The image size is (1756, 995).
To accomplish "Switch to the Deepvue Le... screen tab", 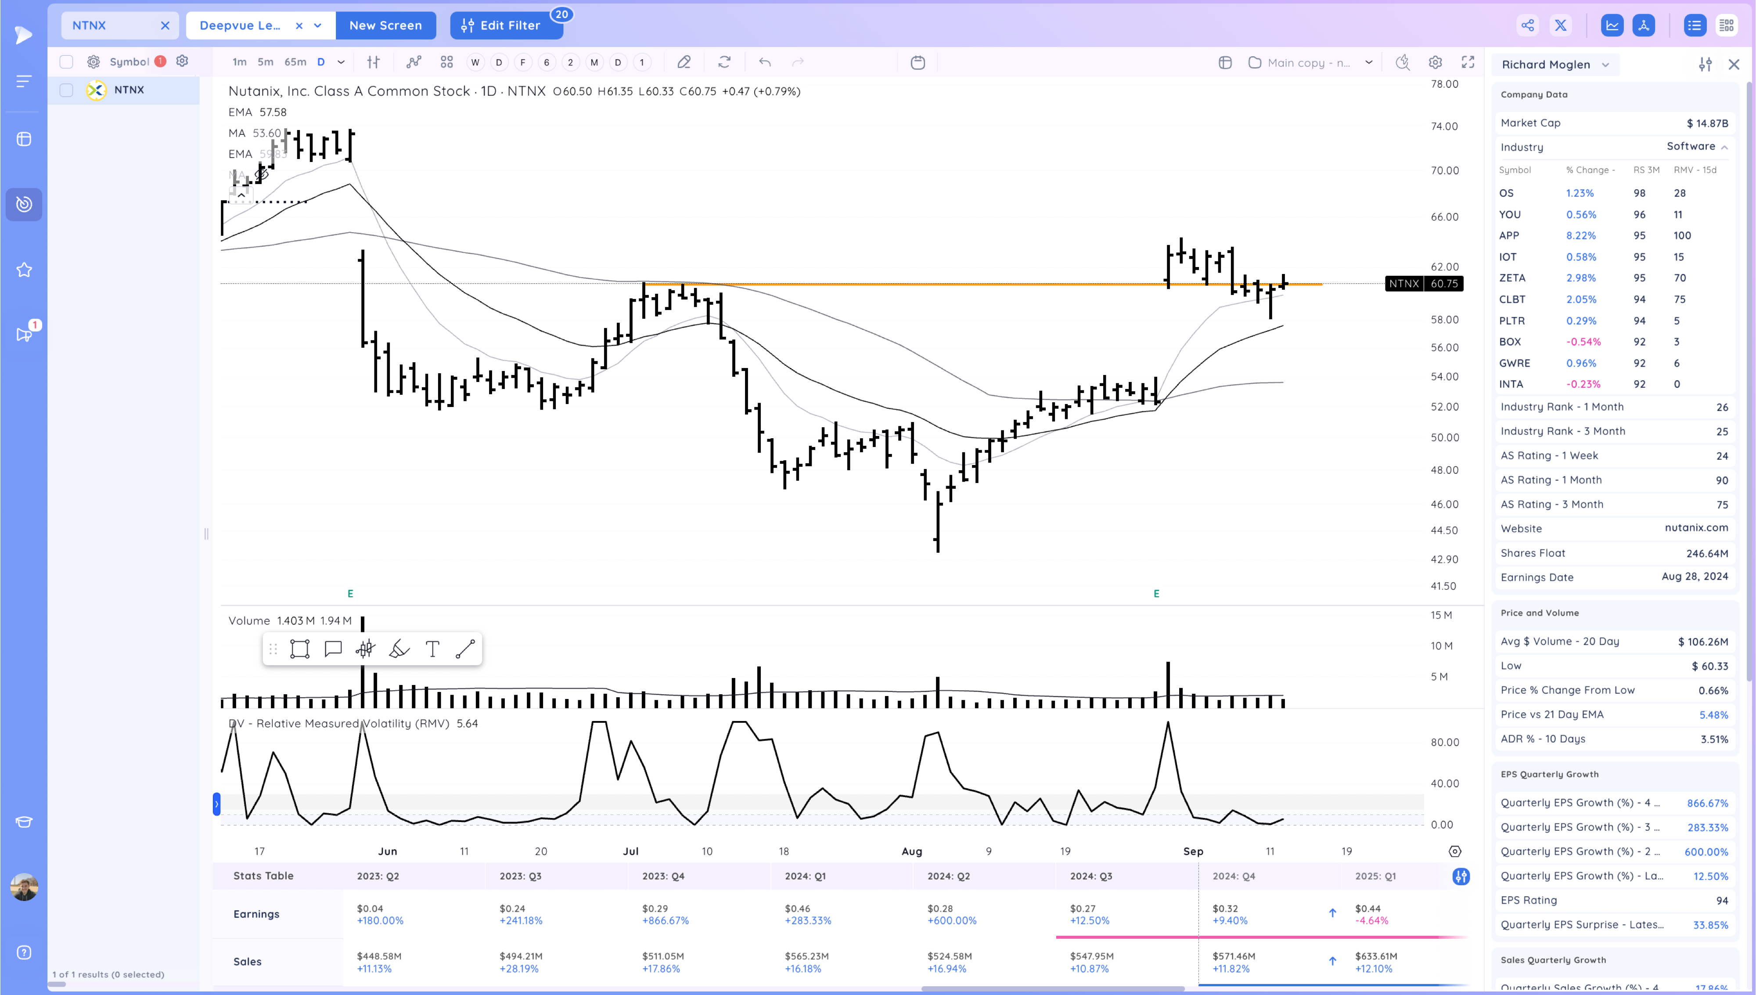I will tap(240, 25).
